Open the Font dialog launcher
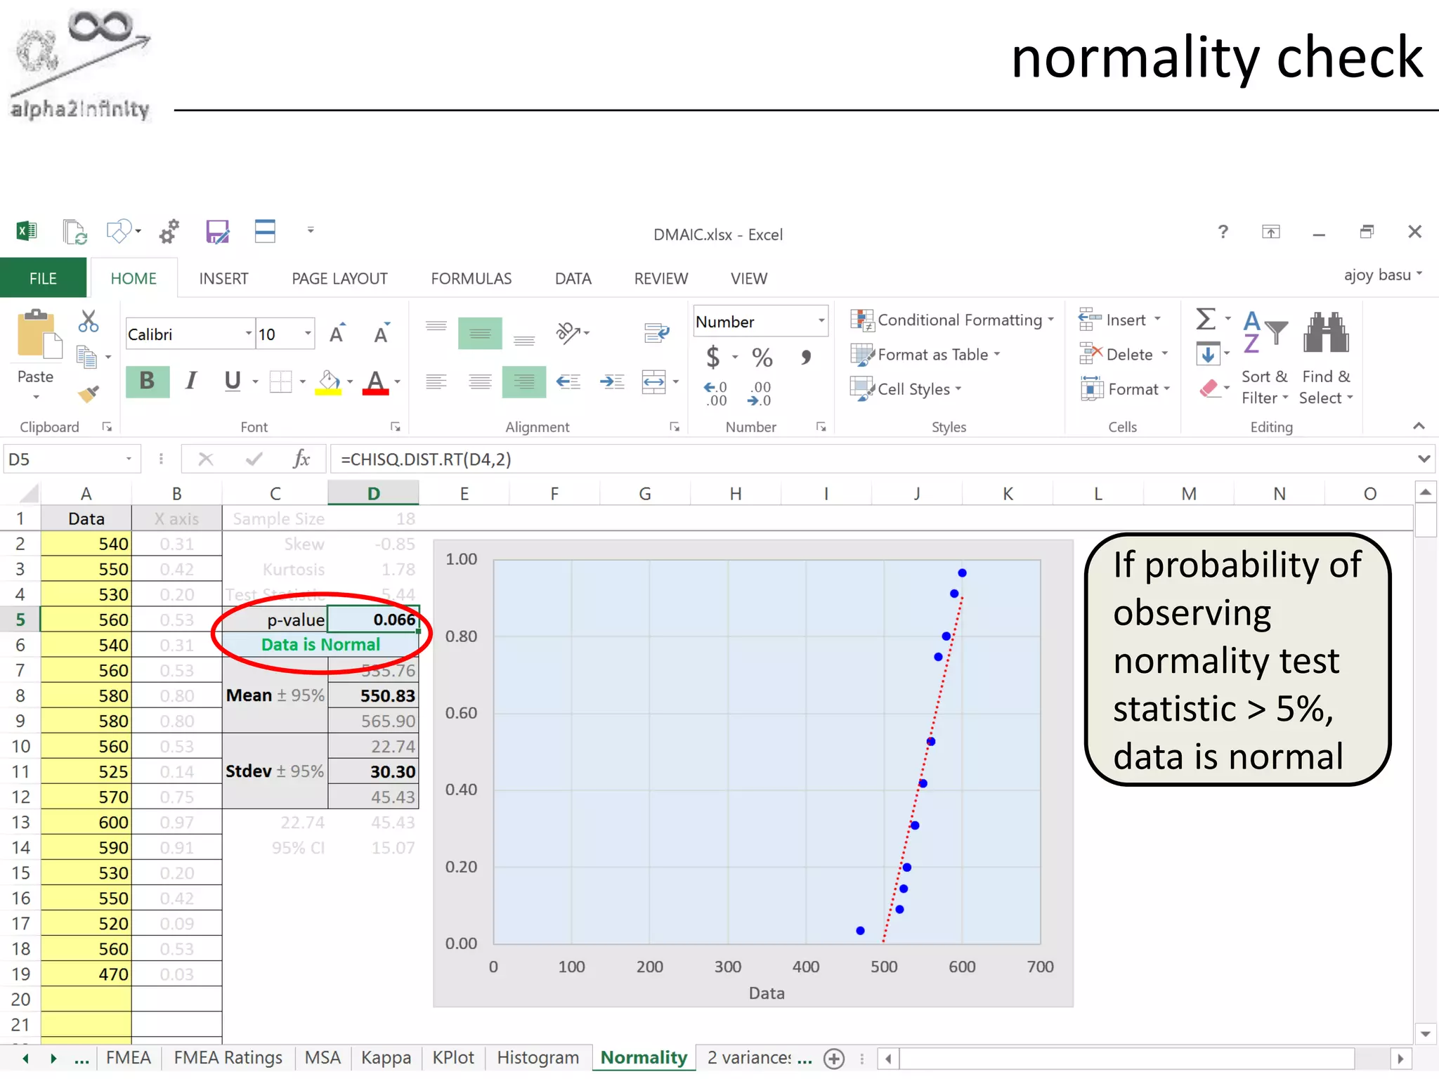 (396, 426)
